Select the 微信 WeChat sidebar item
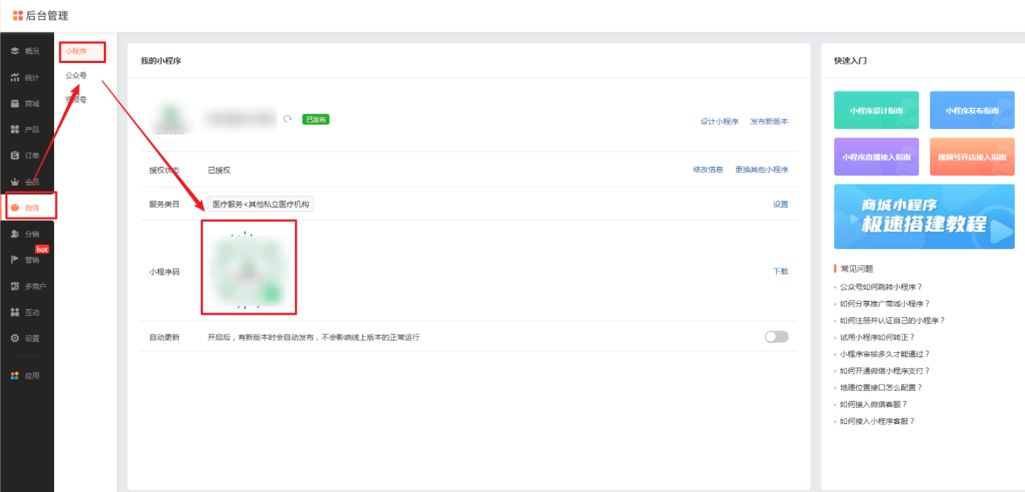The image size is (1025, 492). (x=26, y=208)
